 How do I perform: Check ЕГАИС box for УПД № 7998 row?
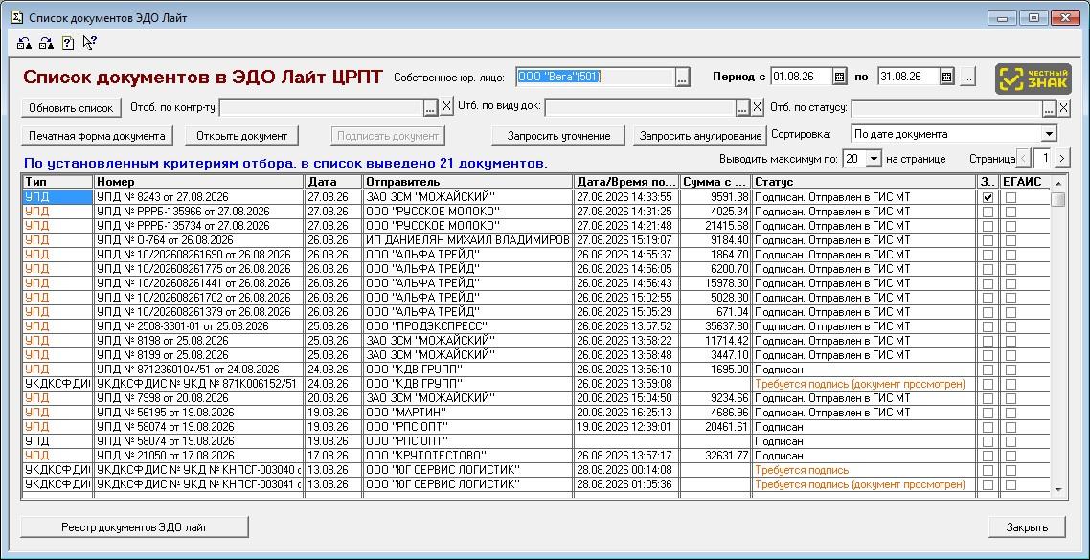coord(1011,399)
